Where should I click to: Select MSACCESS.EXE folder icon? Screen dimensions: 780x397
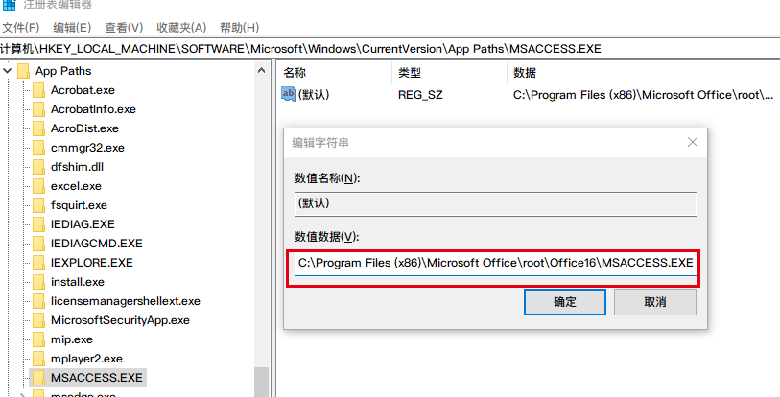pyautogui.click(x=38, y=378)
